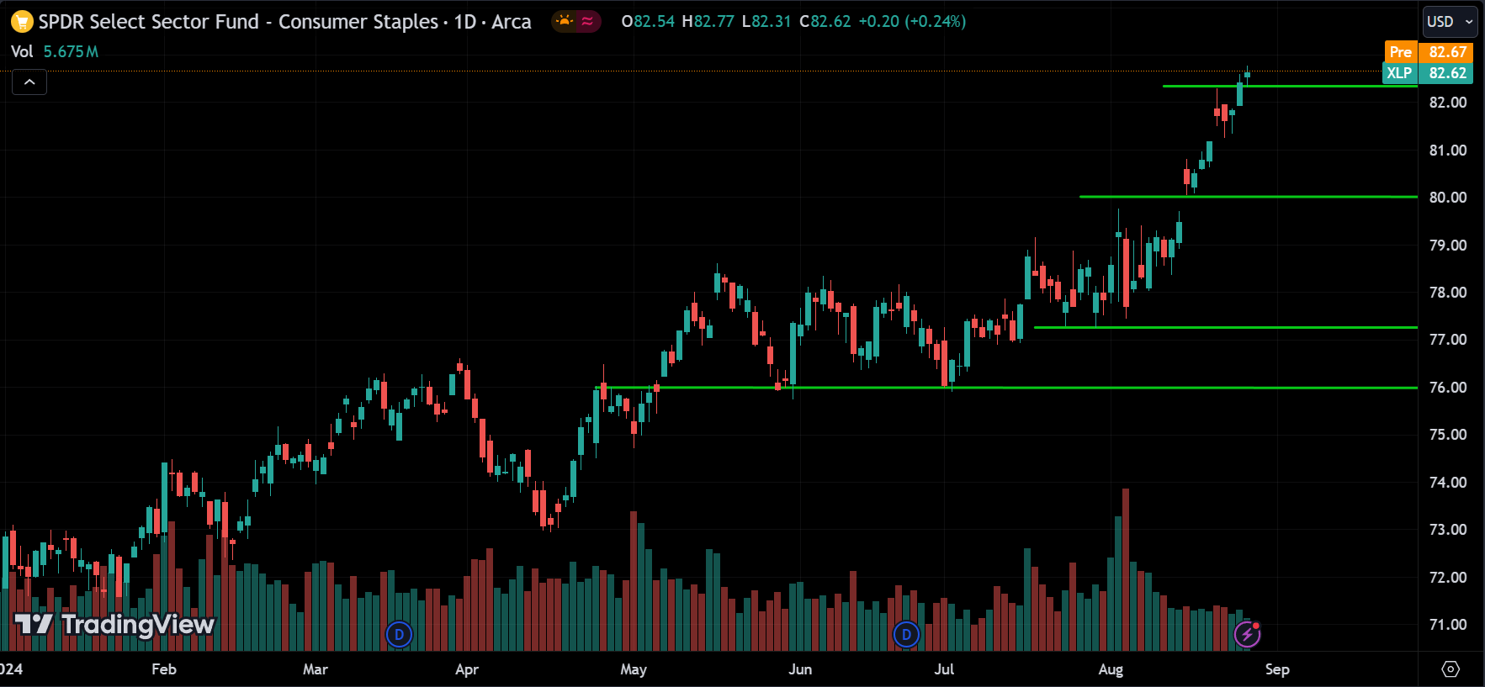Click the 79.00 price axis label
The height and width of the screenshot is (687, 1485).
tap(1448, 246)
